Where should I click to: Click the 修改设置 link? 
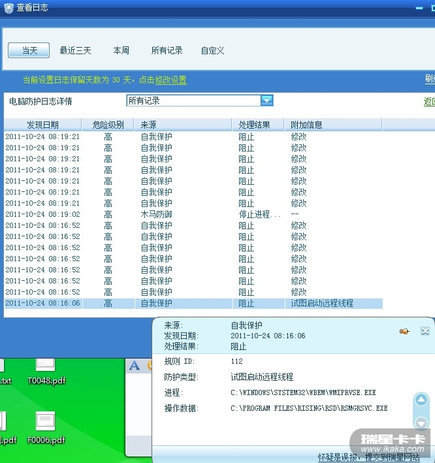[x=170, y=80]
